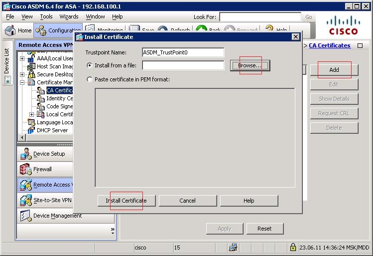Select Code Signer tree item
This screenshot has height=256, width=373.
pos(59,106)
